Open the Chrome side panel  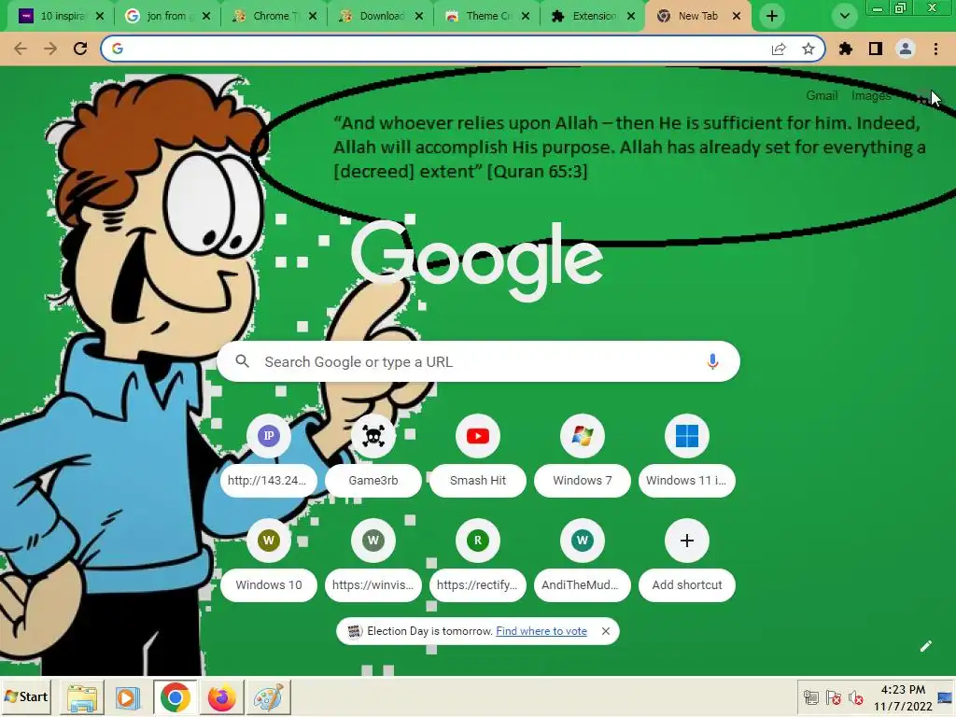click(x=876, y=49)
